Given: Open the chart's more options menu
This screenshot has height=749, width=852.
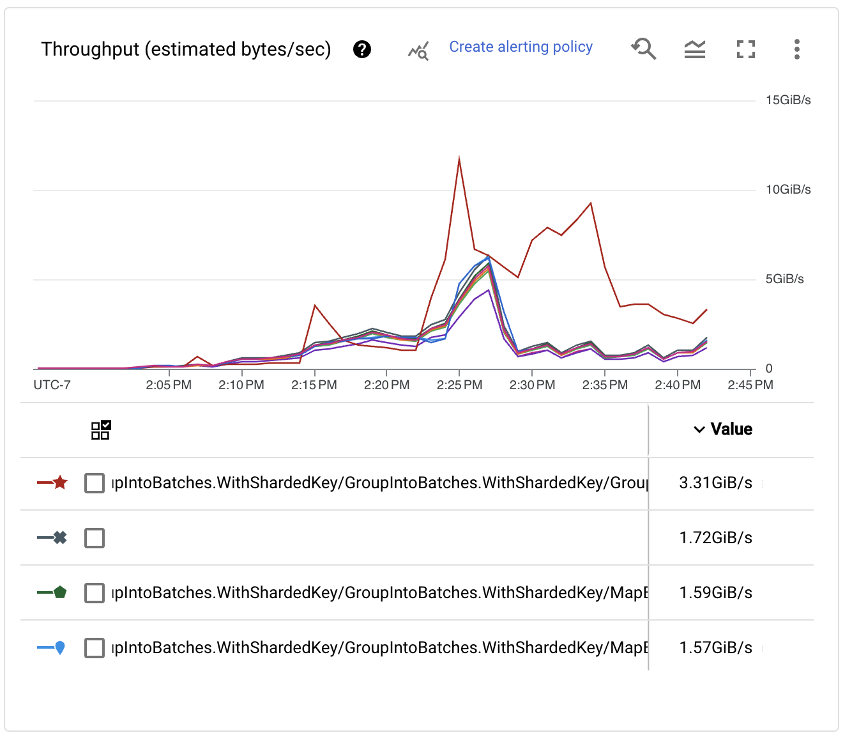Looking at the screenshot, I should (x=796, y=49).
